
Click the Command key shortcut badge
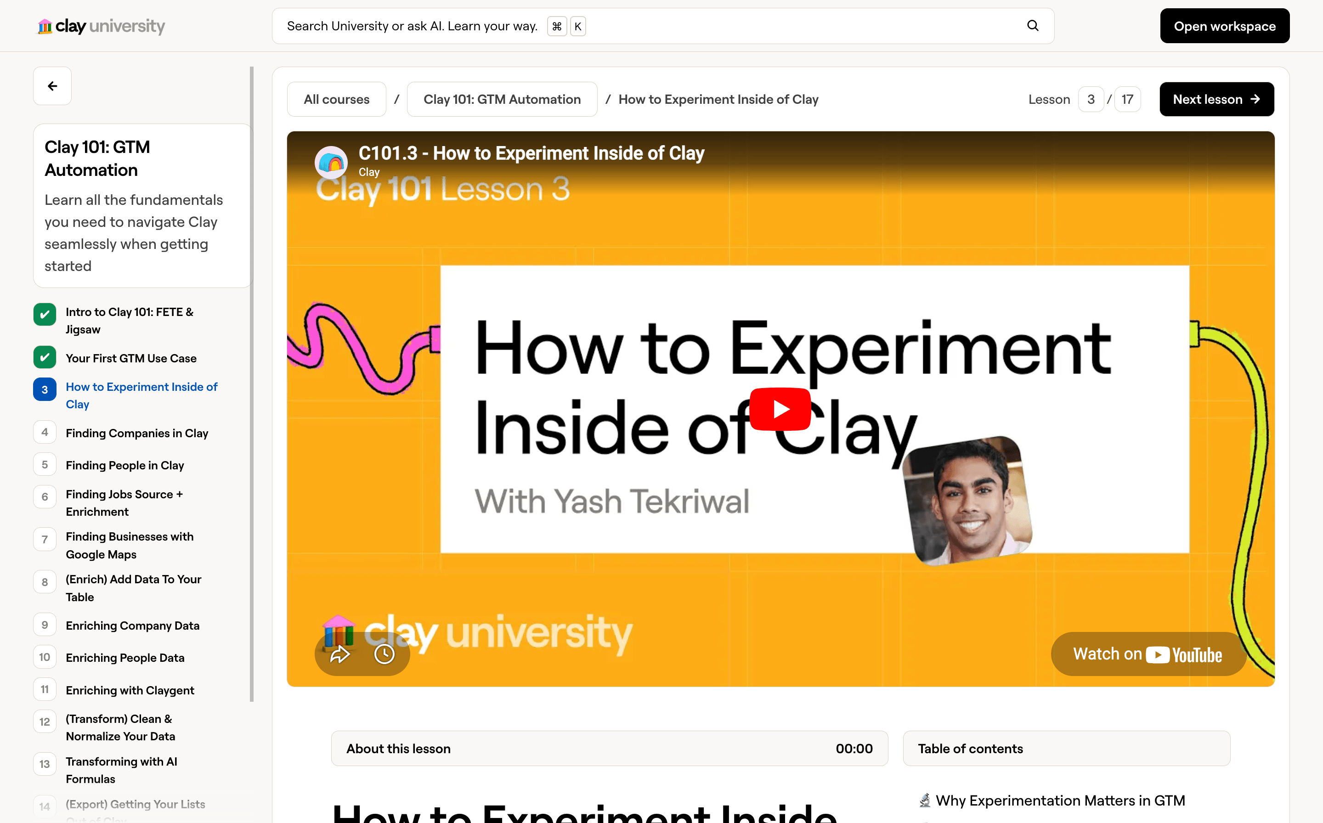coord(556,26)
